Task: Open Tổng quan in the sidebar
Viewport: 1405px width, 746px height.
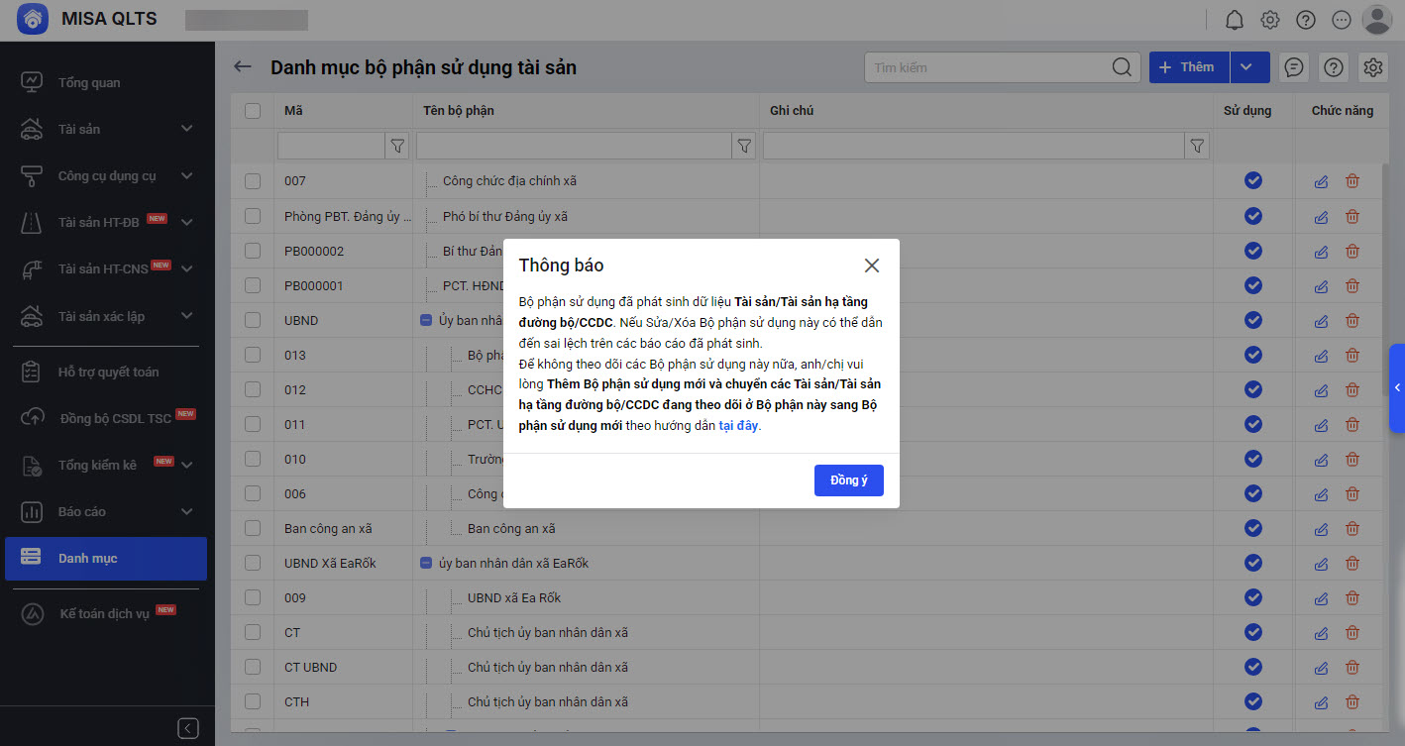Action: [89, 82]
